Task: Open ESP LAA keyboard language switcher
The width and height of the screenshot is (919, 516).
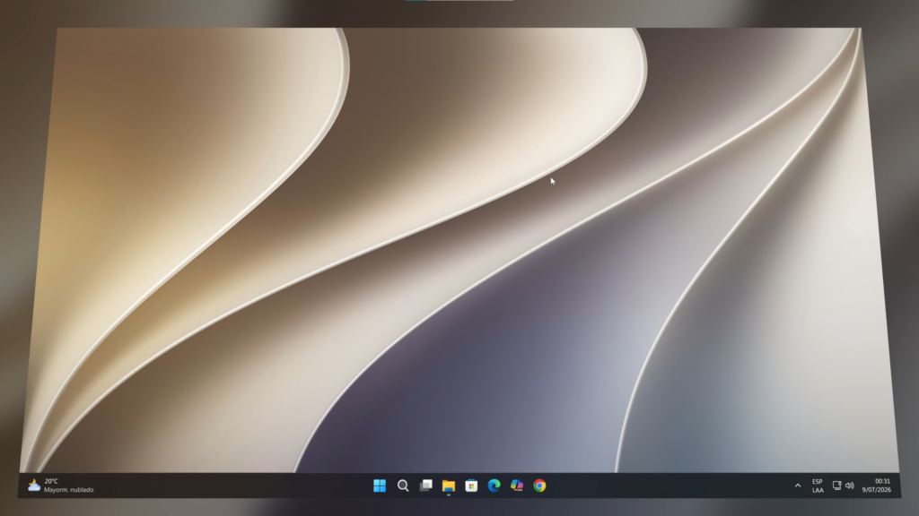Action: (x=818, y=486)
